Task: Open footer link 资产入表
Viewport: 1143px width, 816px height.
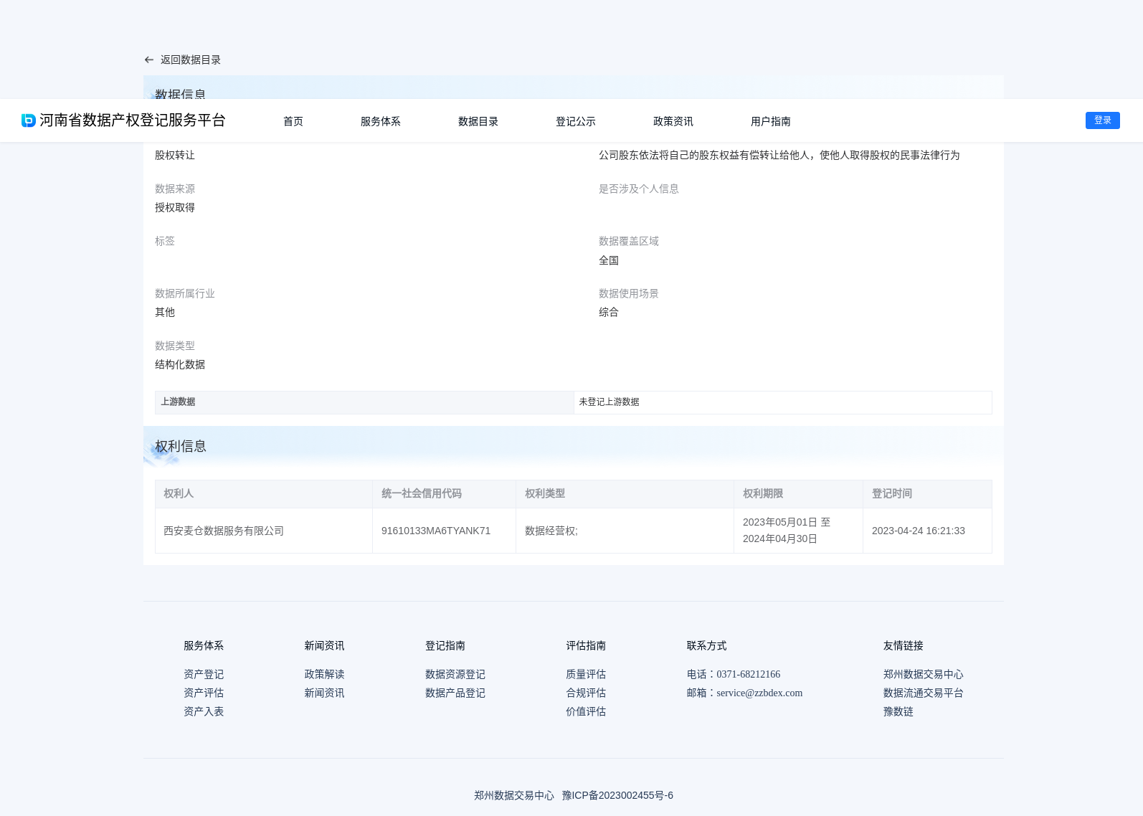Action: point(204,711)
